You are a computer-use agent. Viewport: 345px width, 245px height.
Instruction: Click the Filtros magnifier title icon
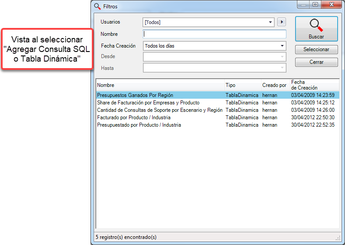(x=97, y=7)
